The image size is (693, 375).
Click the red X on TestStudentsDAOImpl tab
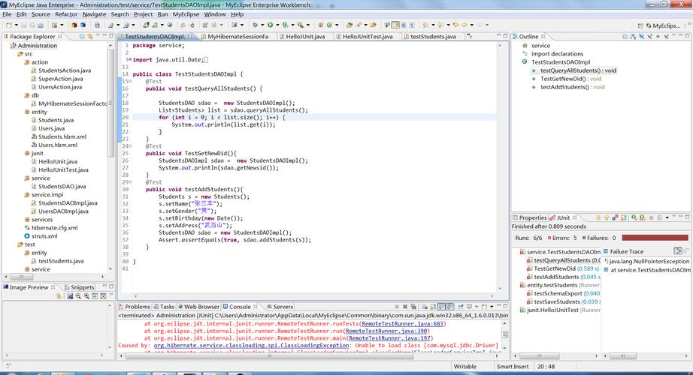tap(190, 36)
